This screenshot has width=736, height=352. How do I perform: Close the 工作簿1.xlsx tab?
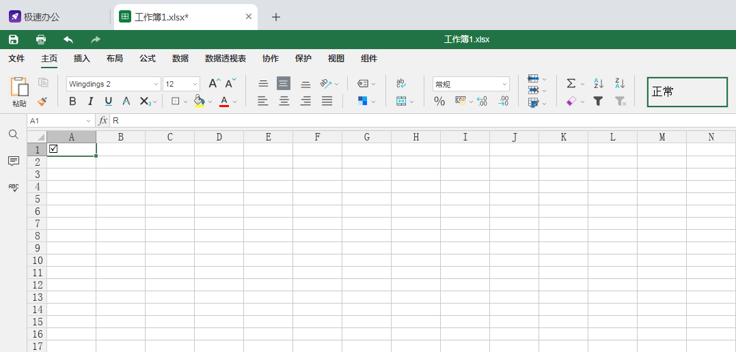point(249,16)
